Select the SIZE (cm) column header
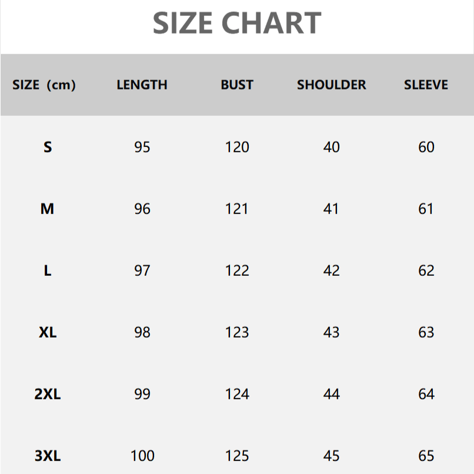 click(44, 85)
